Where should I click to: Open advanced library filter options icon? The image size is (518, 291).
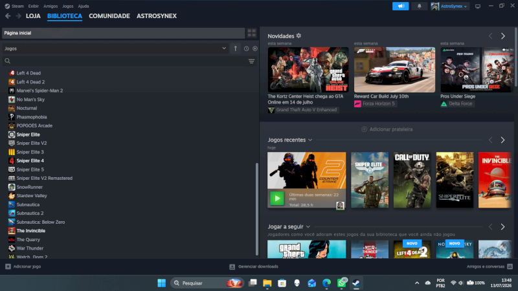click(x=251, y=61)
